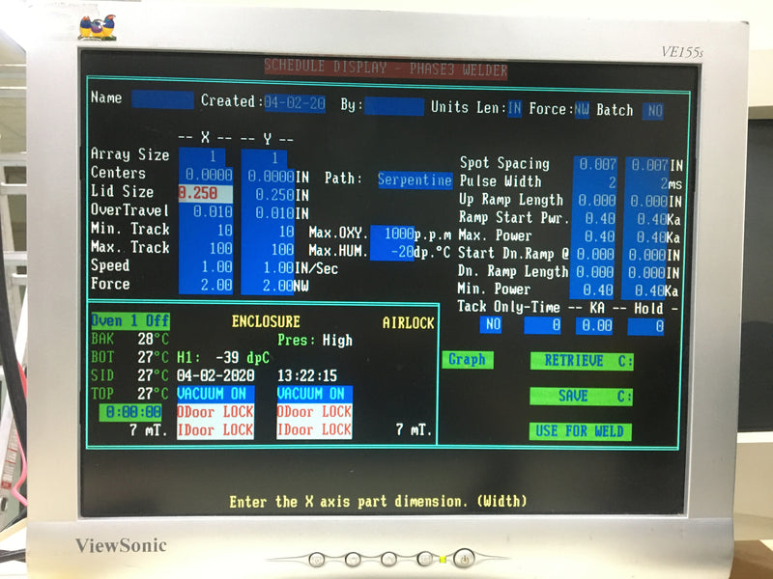
Task: Toggle the Batch NO field
Action: pyautogui.click(x=653, y=111)
